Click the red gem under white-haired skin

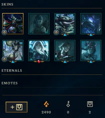coord(39,61)
